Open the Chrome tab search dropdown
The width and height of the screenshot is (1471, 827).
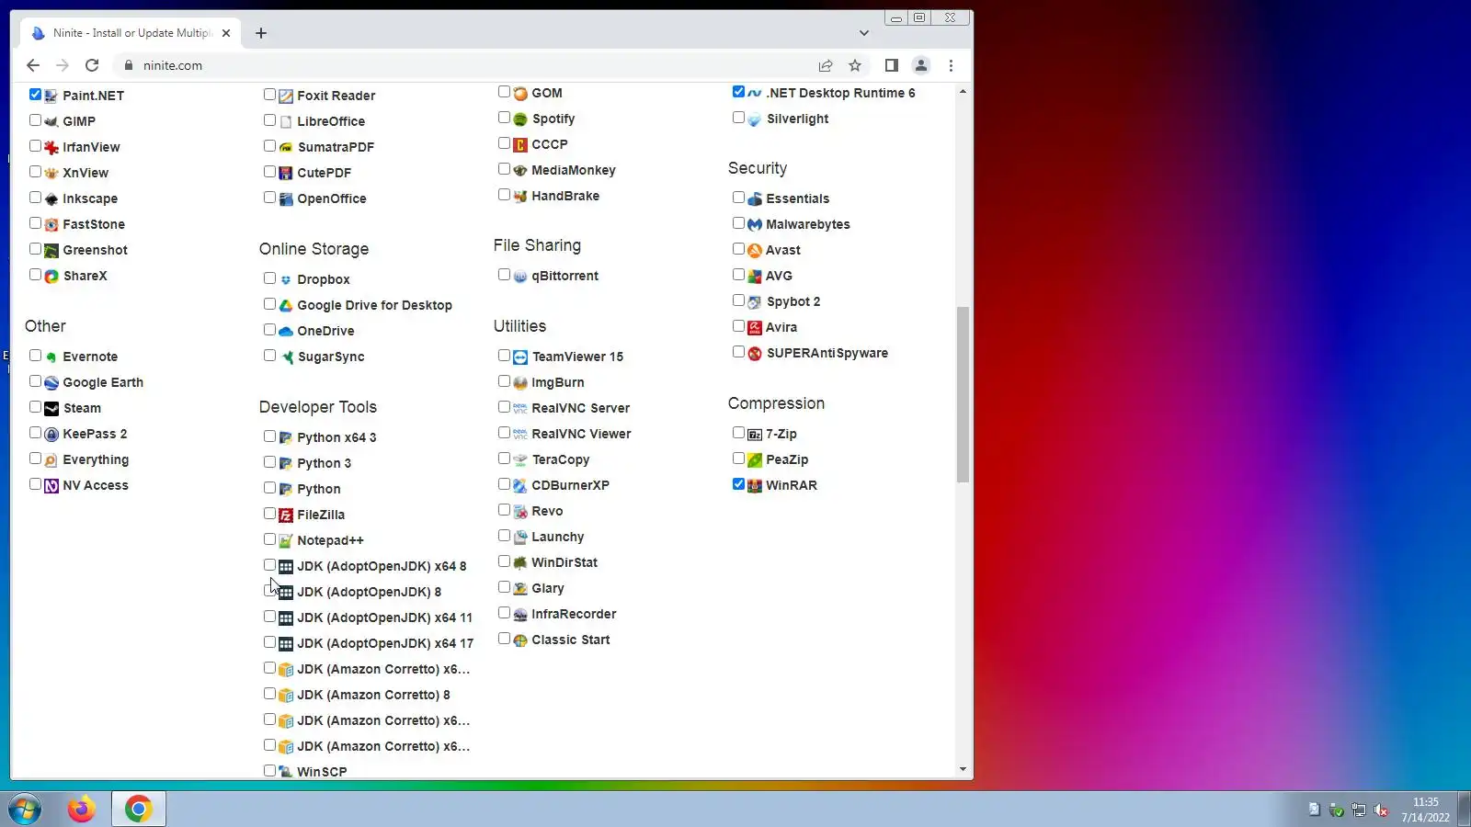[863, 33]
